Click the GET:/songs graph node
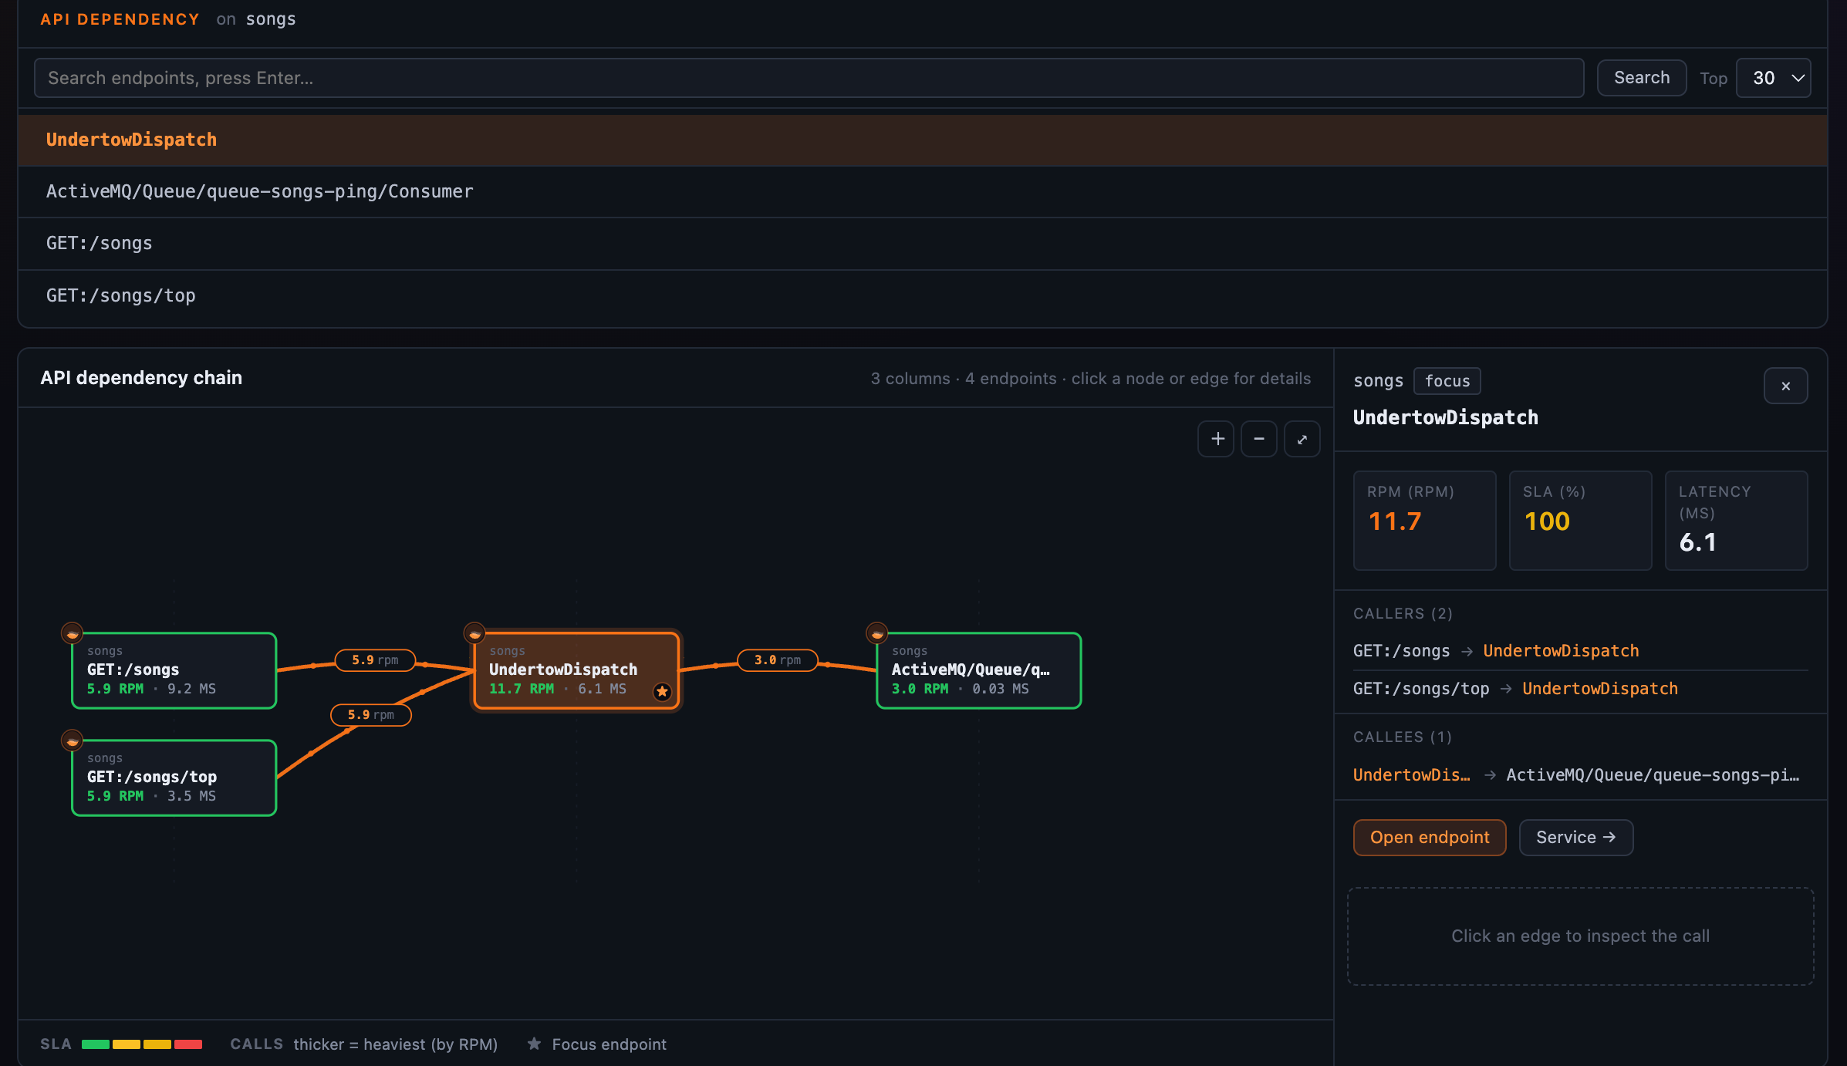The width and height of the screenshot is (1847, 1066). coord(174,670)
